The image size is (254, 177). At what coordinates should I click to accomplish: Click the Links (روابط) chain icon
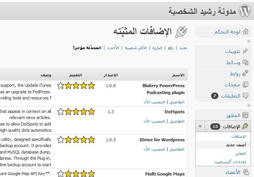pos(245,73)
